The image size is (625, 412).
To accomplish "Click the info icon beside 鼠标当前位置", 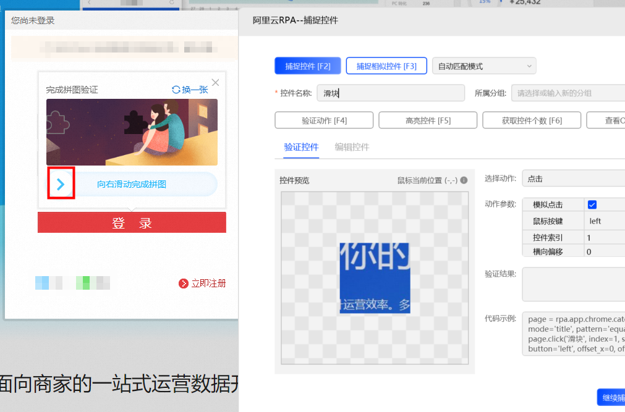I will coord(464,180).
